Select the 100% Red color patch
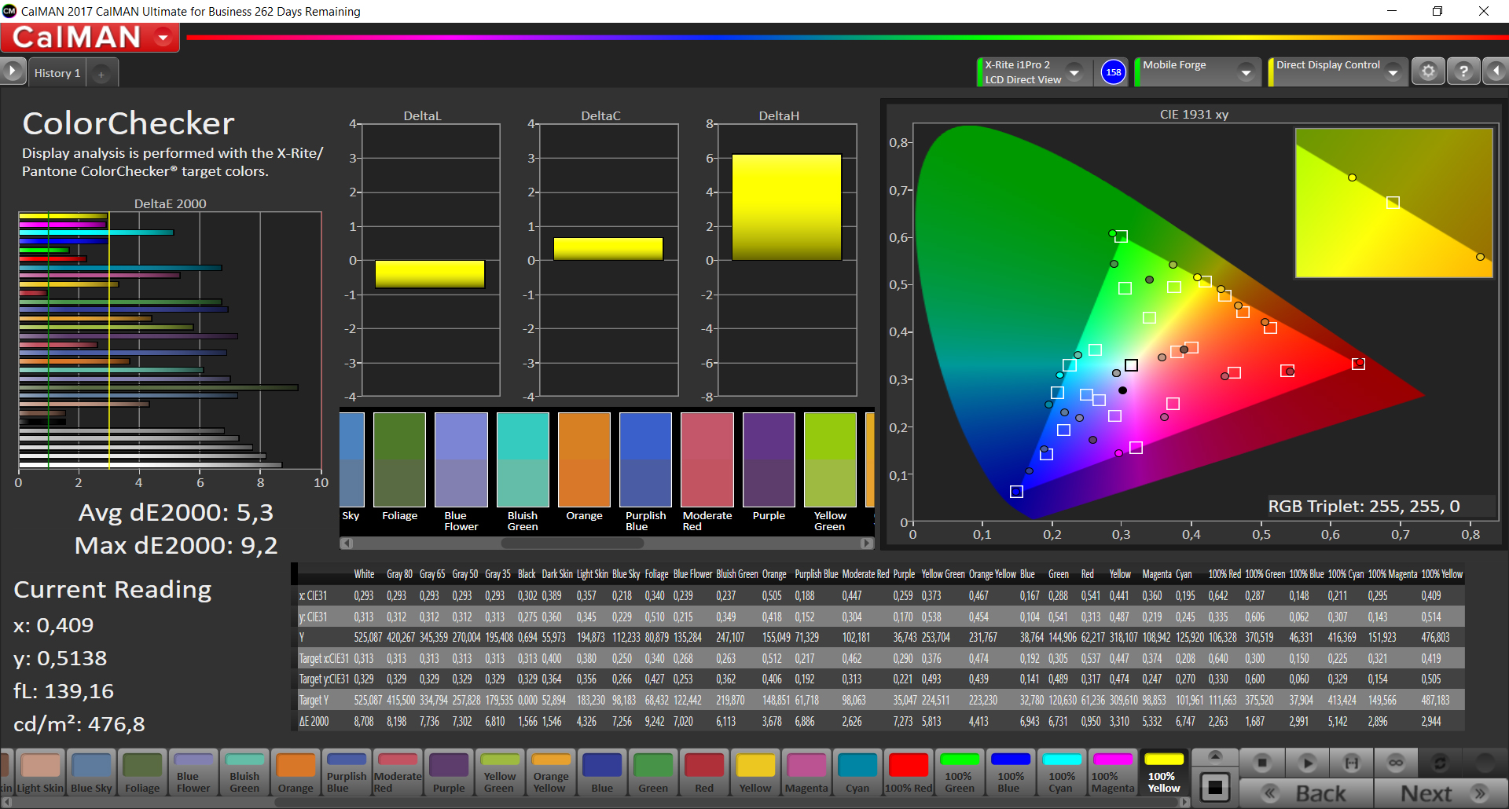 (909, 773)
